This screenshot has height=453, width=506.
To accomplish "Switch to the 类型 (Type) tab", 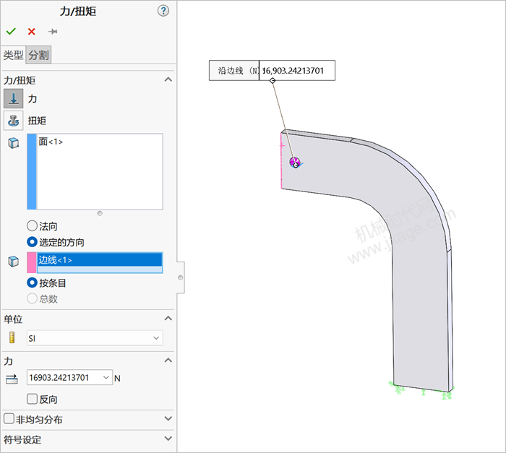I will pyautogui.click(x=13, y=55).
